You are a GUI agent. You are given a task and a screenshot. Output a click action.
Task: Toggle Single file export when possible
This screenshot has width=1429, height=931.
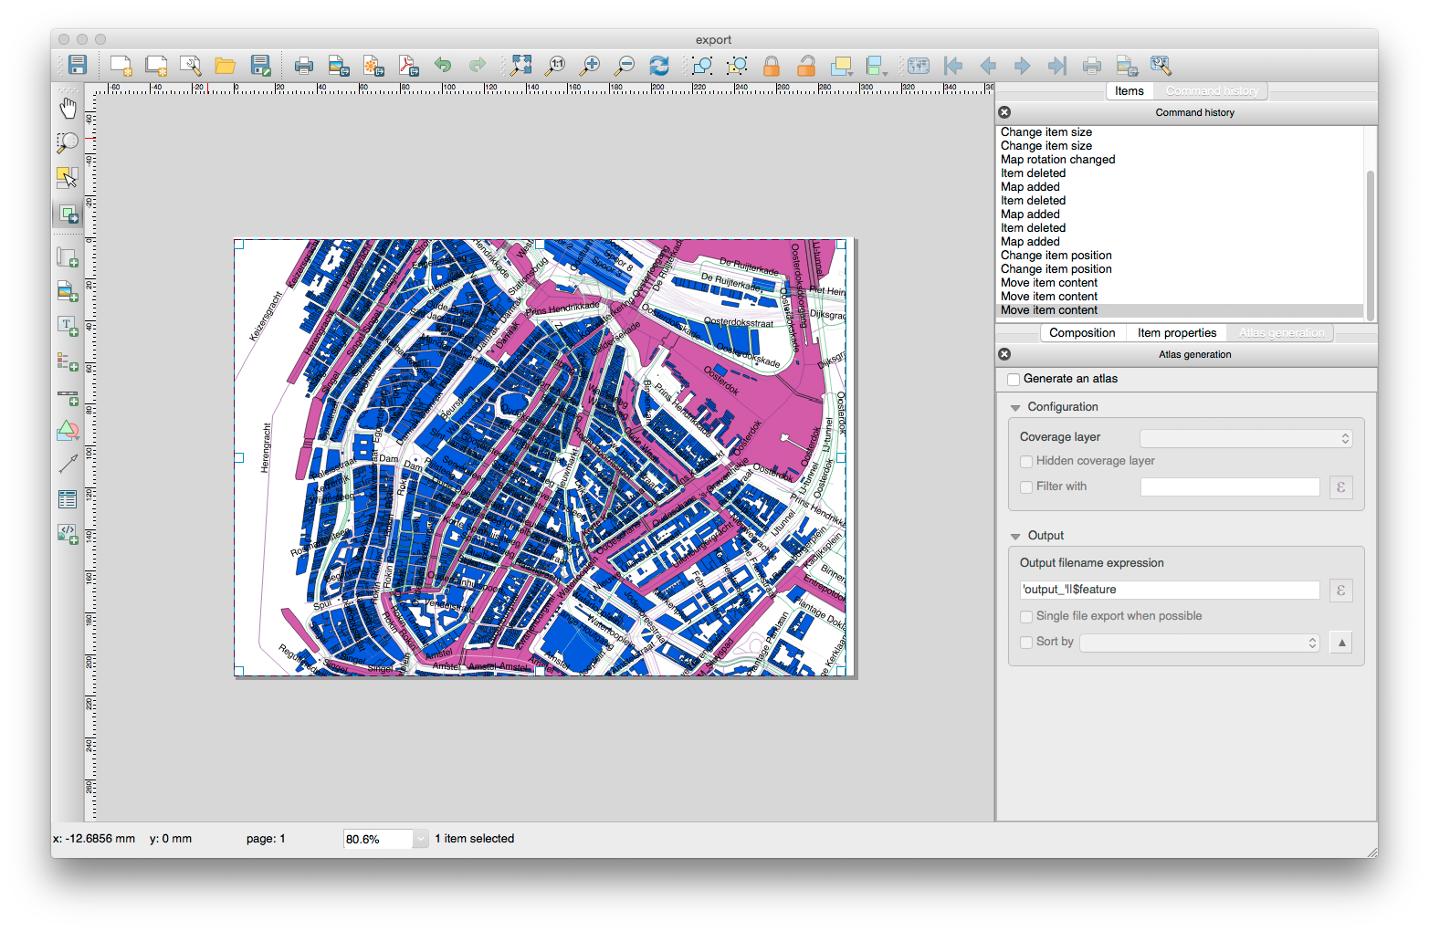point(1026,617)
